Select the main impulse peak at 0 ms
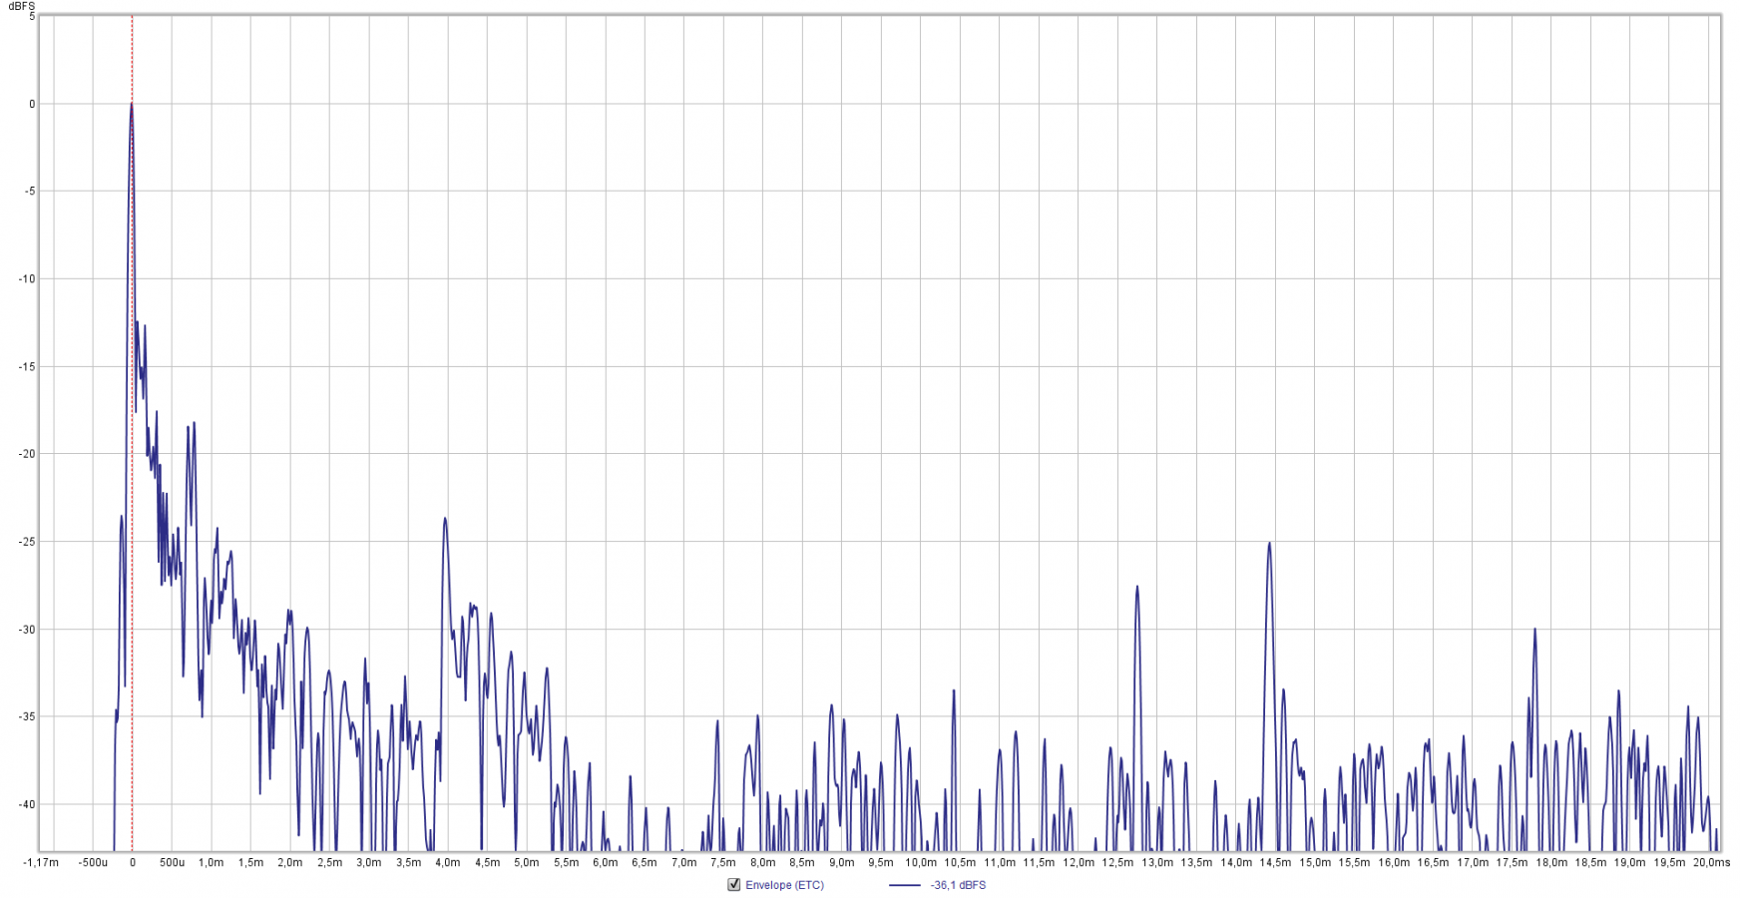Viewport: 1740px width, 898px height. click(132, 104)
